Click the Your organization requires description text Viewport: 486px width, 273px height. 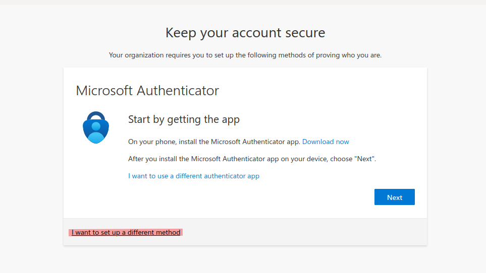(x=245, y=55)
